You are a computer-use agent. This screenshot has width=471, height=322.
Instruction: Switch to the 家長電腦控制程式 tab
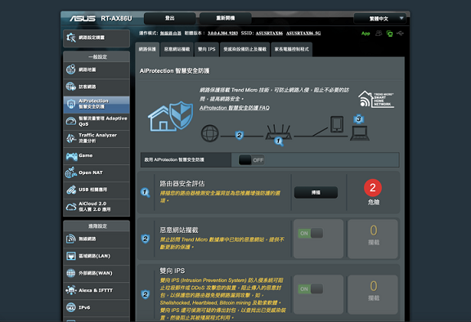point(292,49)
